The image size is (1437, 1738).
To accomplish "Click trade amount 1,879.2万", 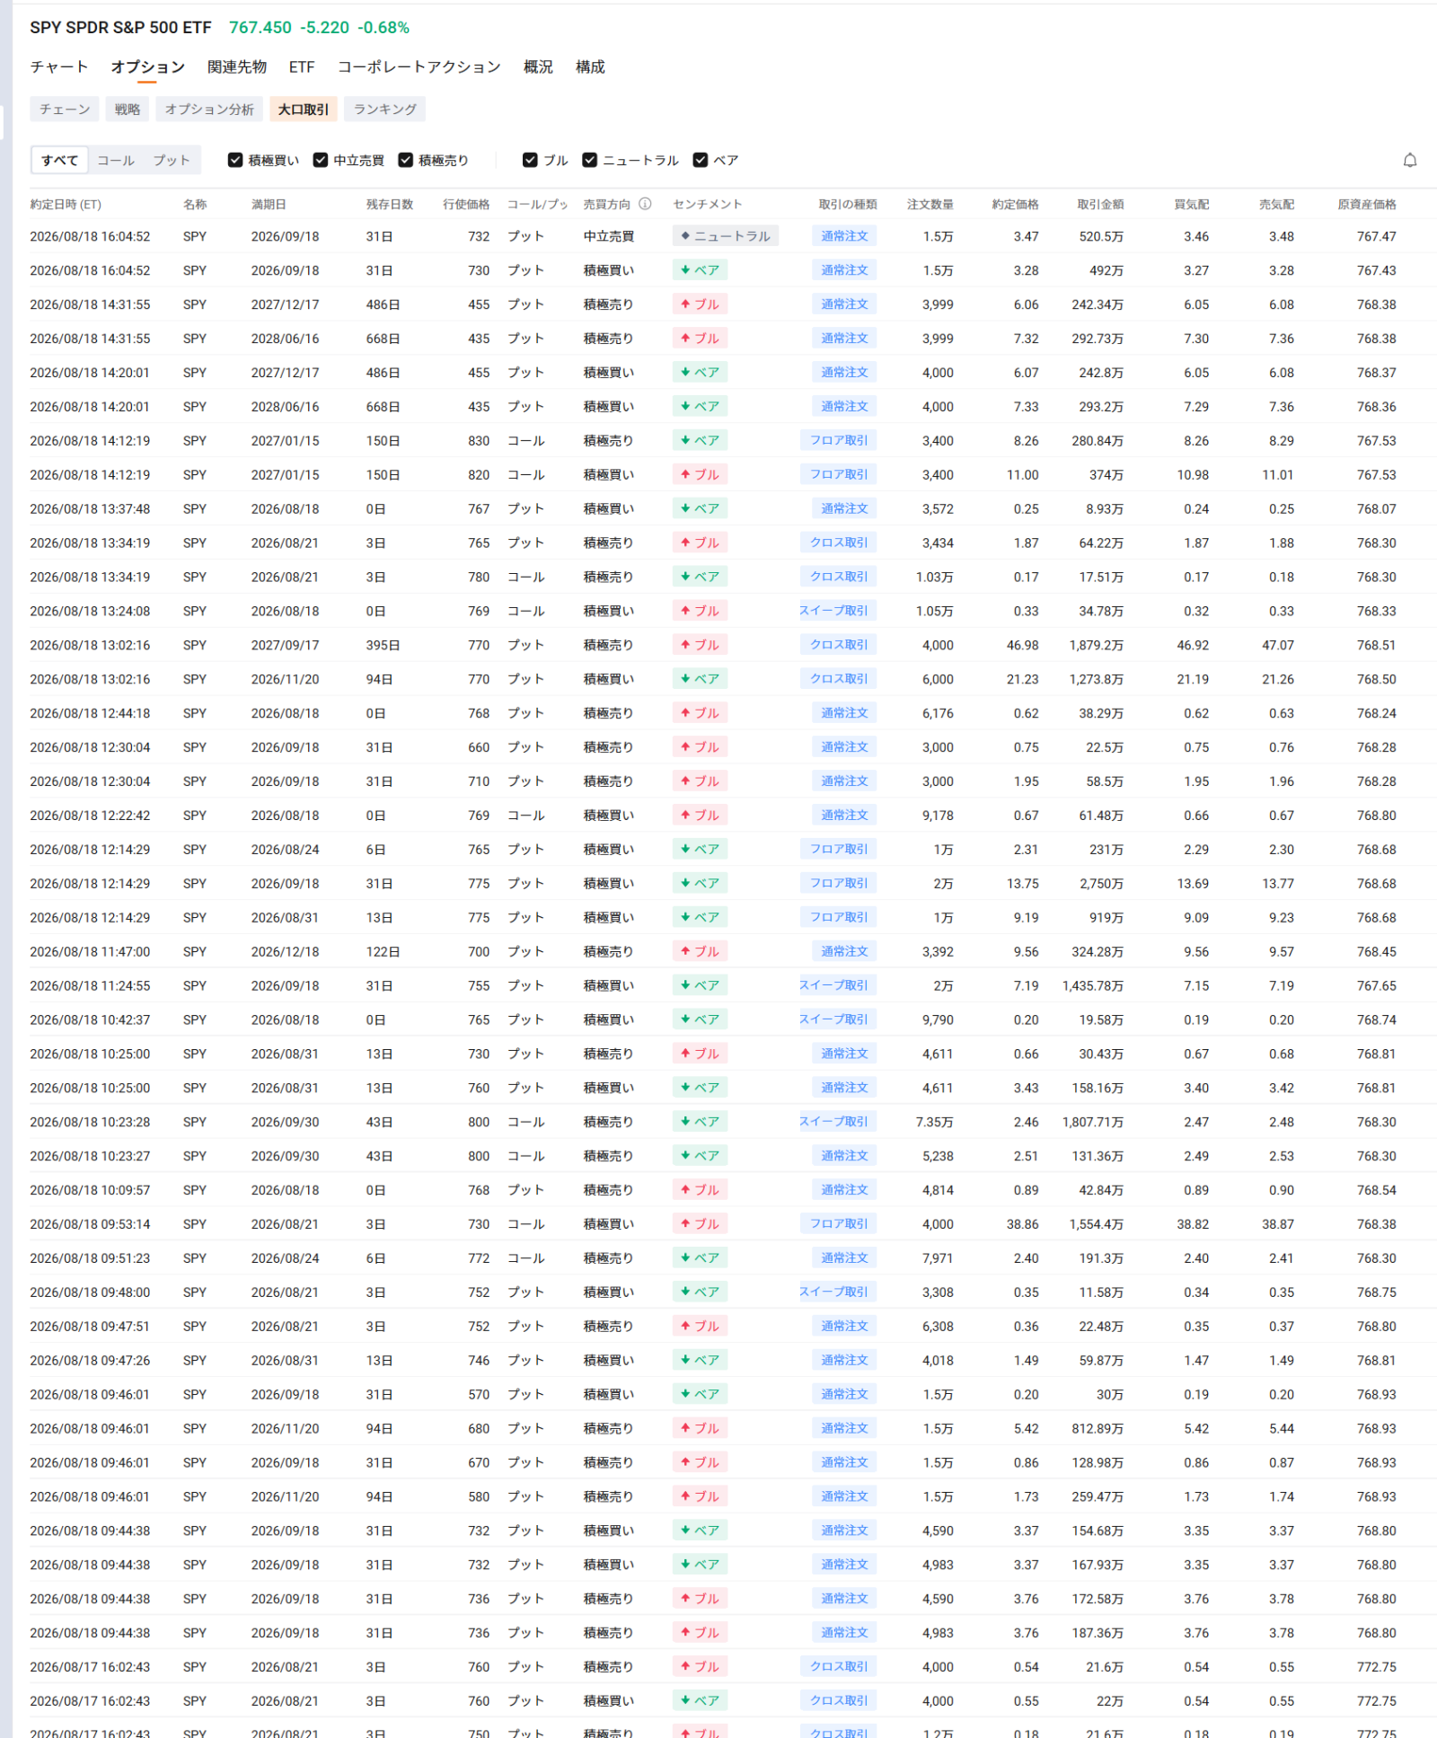I will 1096,645.
